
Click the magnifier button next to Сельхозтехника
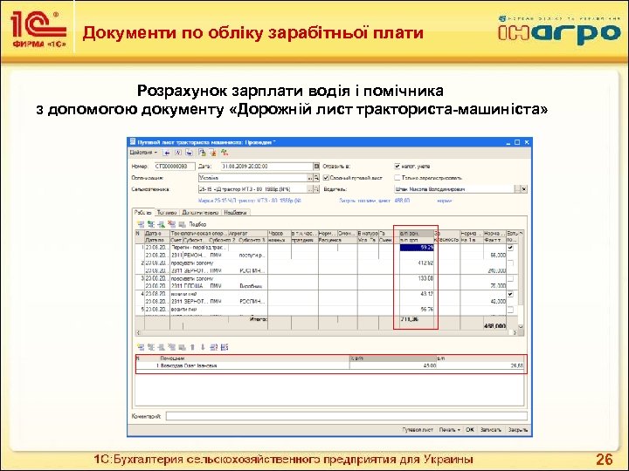pyautogui.click(x=316, y=189)
